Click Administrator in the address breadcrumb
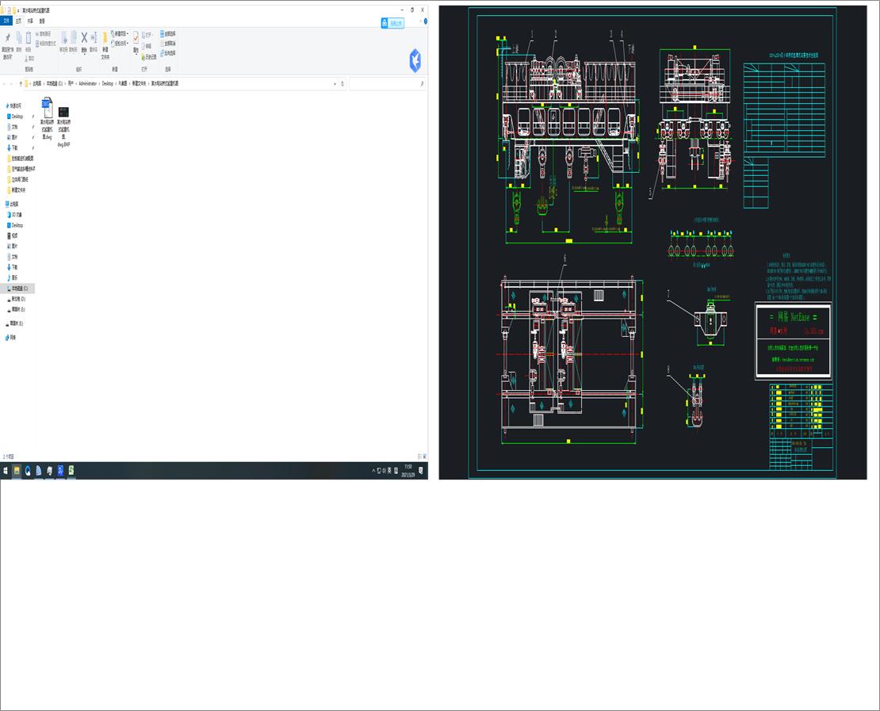This screenshot has height=711, width=880. 87,83
